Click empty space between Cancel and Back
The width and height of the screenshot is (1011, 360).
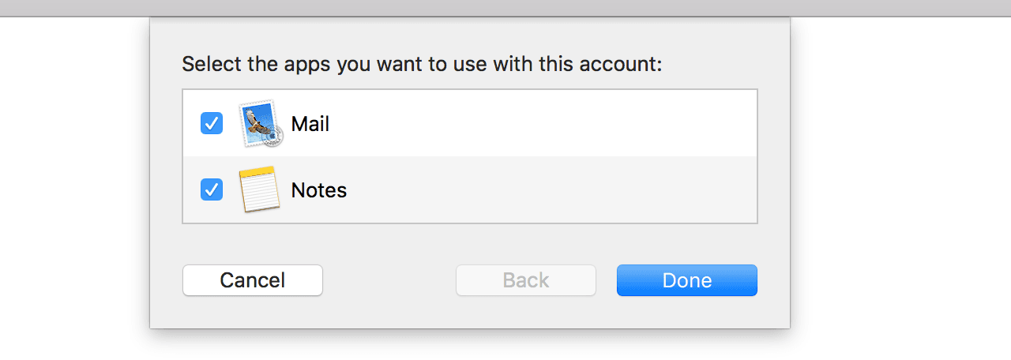click(x=389, y=280)
